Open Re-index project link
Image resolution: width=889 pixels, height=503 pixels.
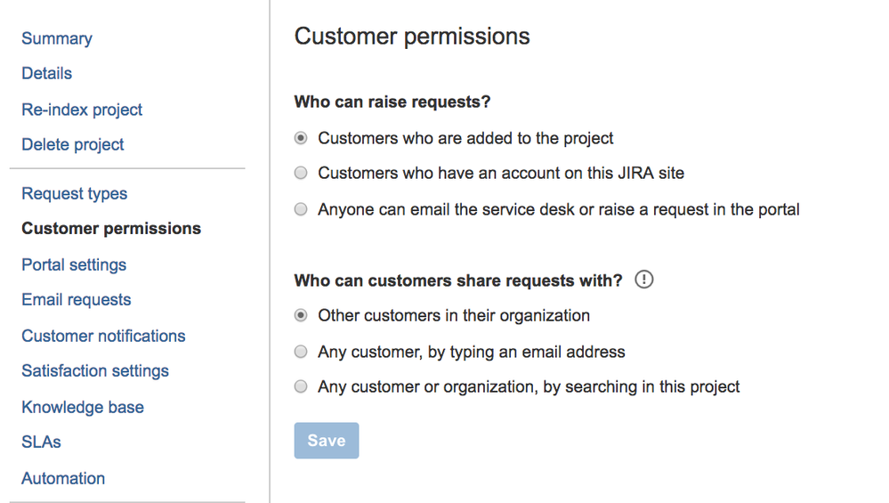click(x=82, y=110)
